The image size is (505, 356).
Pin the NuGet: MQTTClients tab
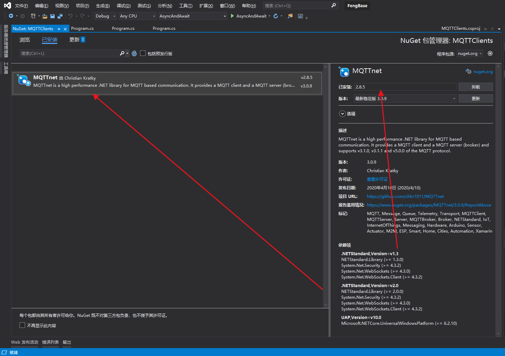[x=59, y=29]
